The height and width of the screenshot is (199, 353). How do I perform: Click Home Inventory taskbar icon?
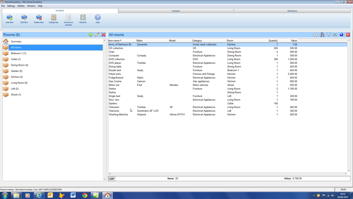click(x=107, y=195)
